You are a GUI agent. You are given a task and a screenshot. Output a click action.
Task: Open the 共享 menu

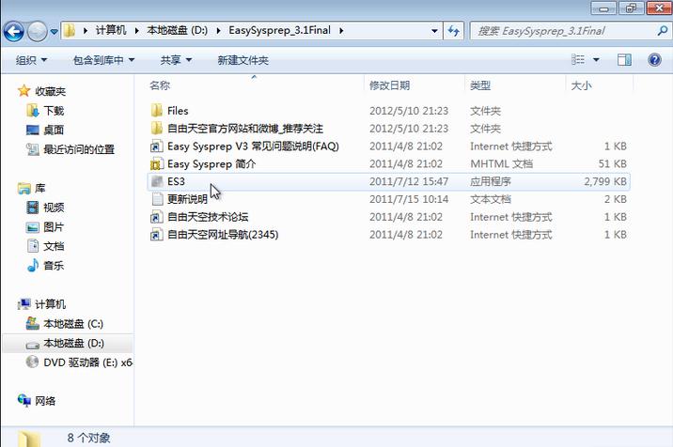[x=176, y=60]
